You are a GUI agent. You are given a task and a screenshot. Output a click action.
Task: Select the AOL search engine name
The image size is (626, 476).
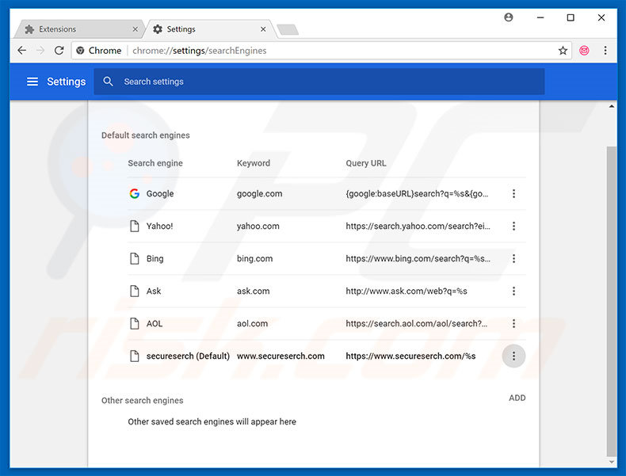point(154,324)
